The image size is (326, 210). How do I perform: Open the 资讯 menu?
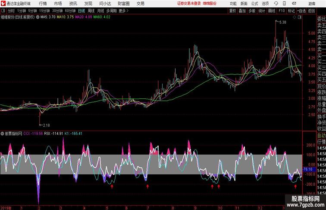[73, 3]
